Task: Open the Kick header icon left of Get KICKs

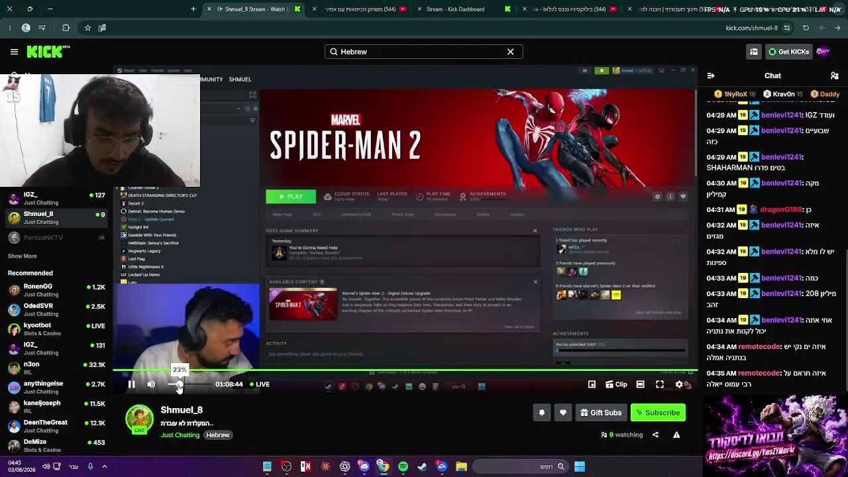Action: pos(754,52)
